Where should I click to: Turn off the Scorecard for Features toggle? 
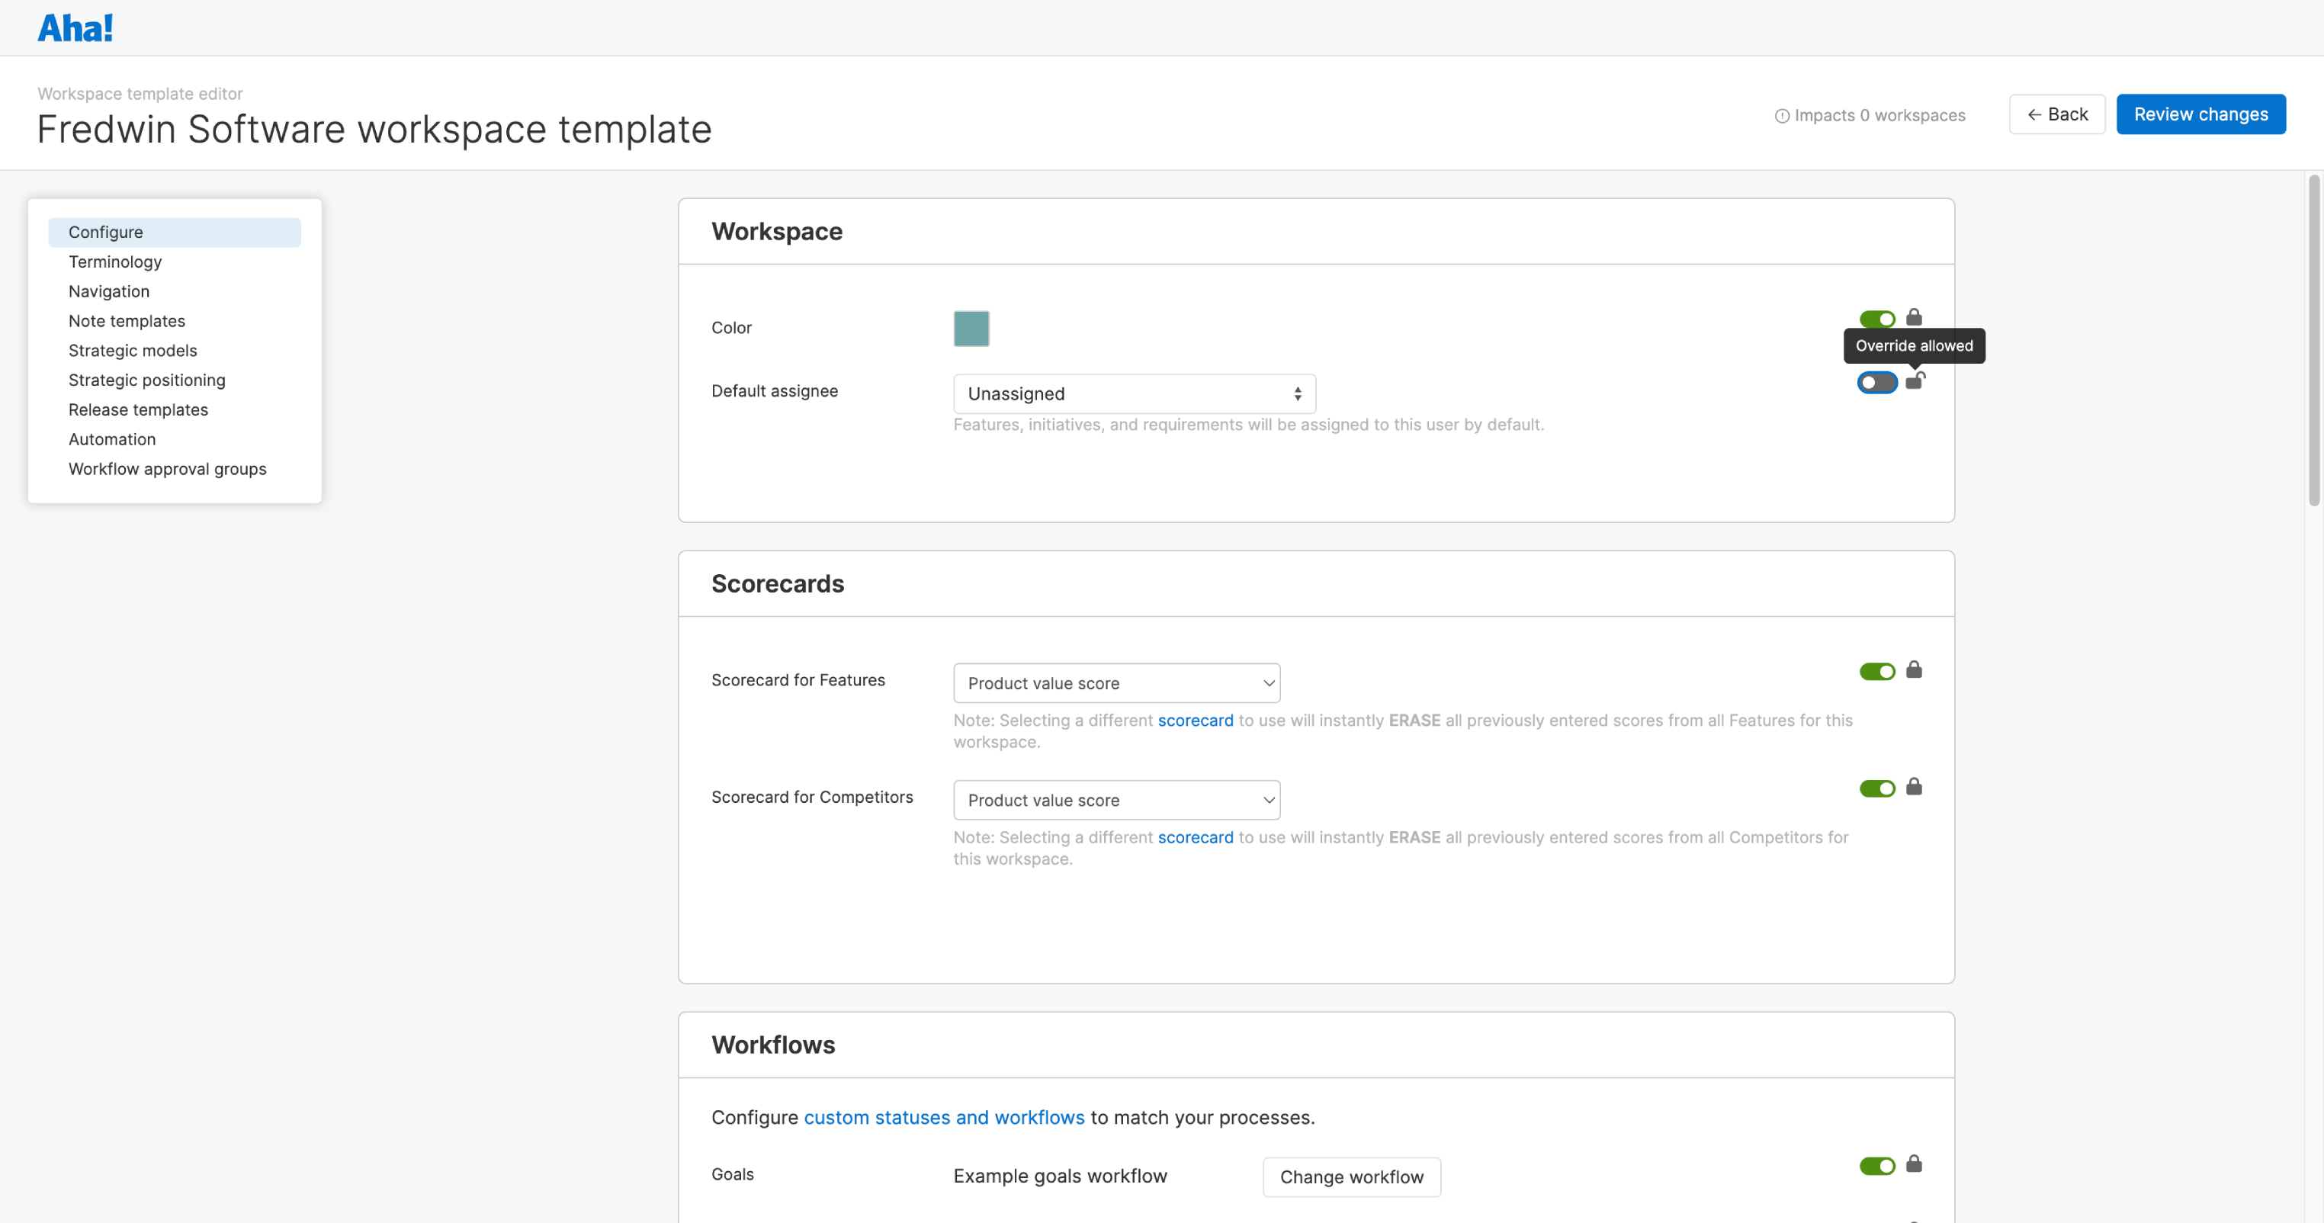tap(1877, 671)
